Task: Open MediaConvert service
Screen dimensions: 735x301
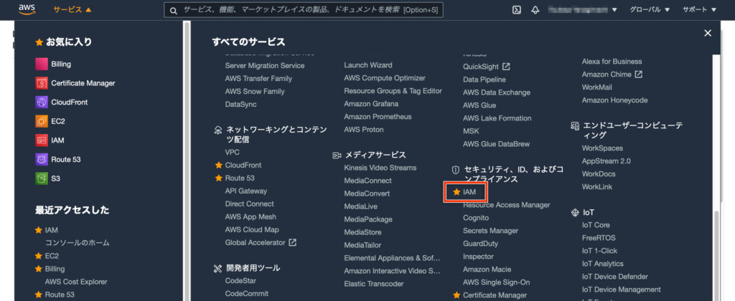Action: pos(367,193)
